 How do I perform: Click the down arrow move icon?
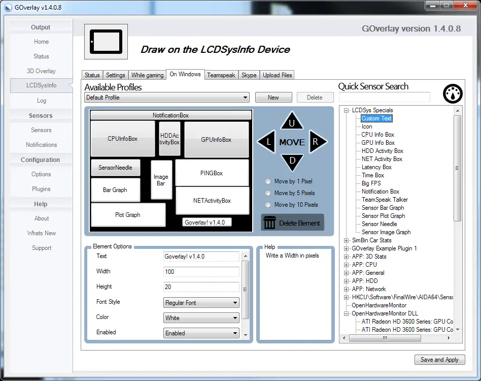tap(292, 162)
